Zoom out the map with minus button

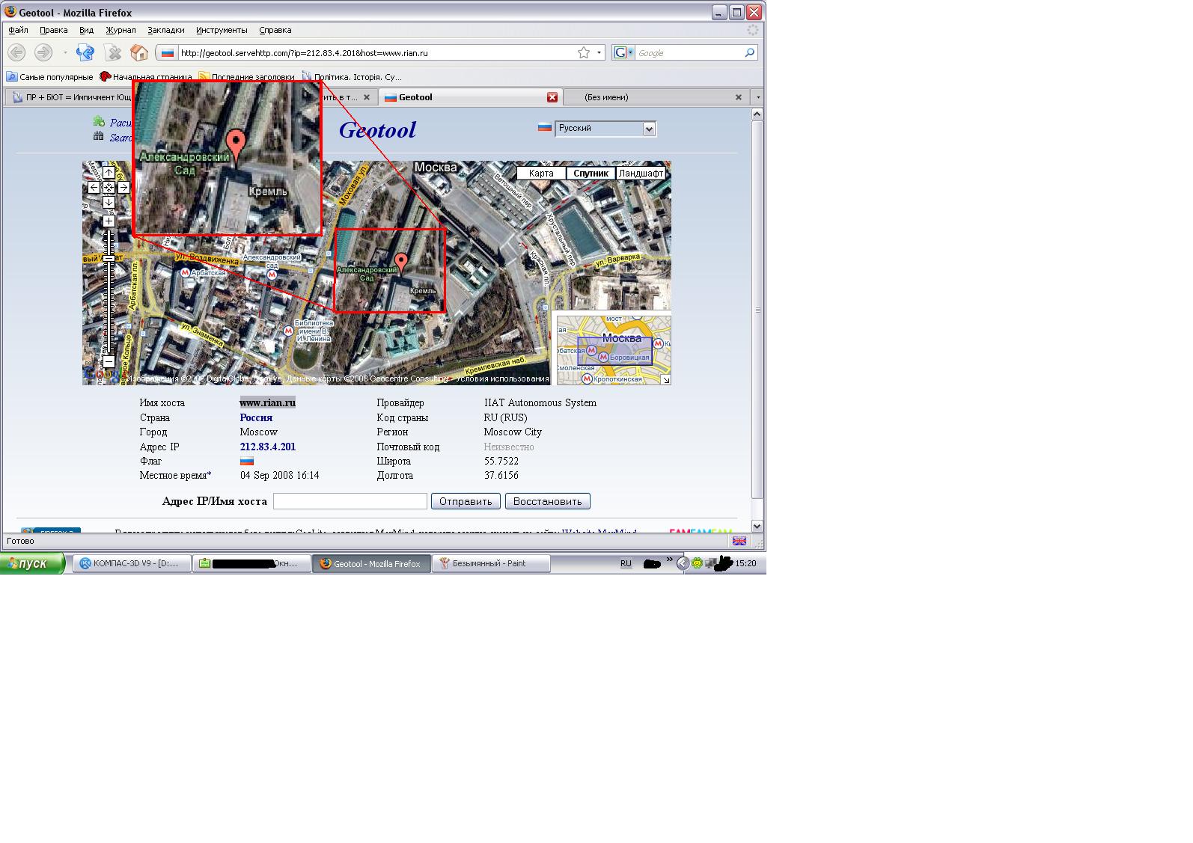[x=109, y=362]
